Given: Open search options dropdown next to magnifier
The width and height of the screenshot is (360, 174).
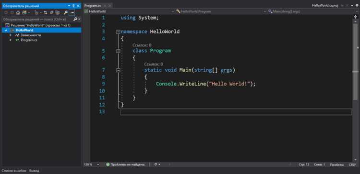Looking at the screenshot, I should 79,19.
